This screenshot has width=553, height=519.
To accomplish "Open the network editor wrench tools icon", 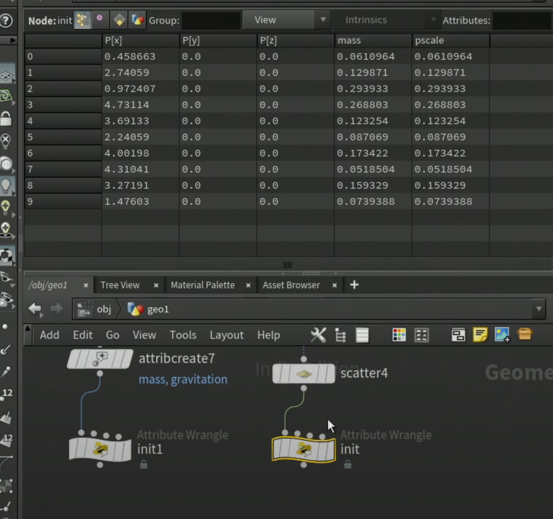I will pos(318,335).
